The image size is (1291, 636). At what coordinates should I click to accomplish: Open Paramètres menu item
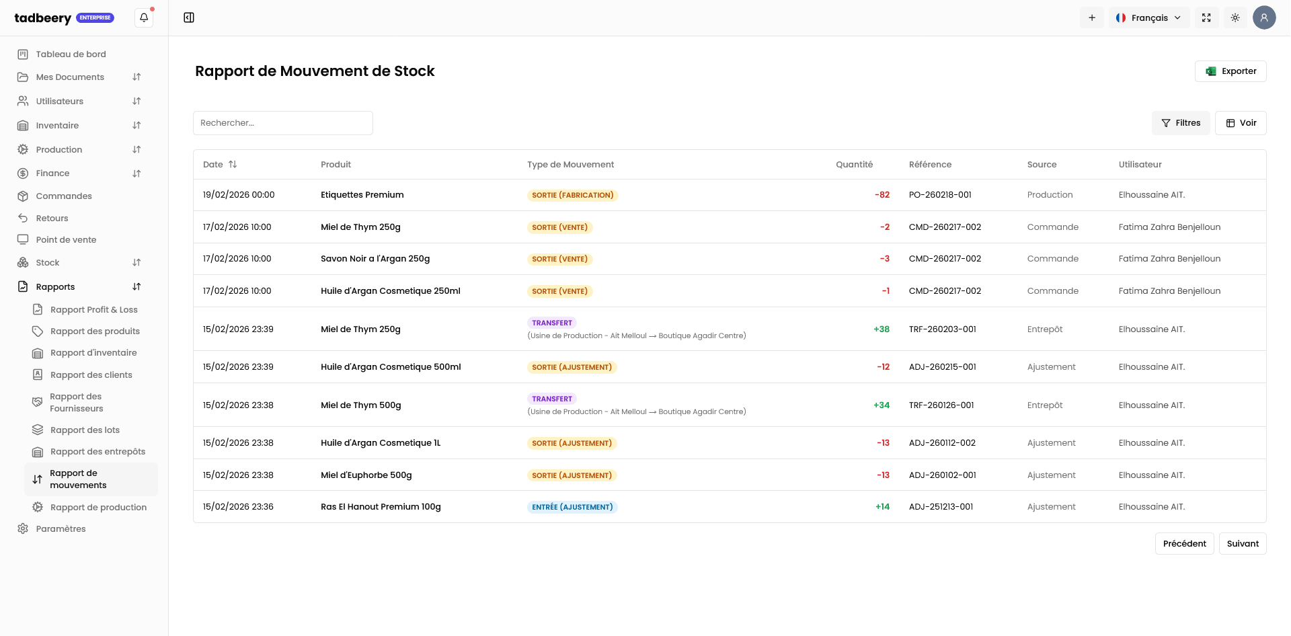[x=61, y=529]
